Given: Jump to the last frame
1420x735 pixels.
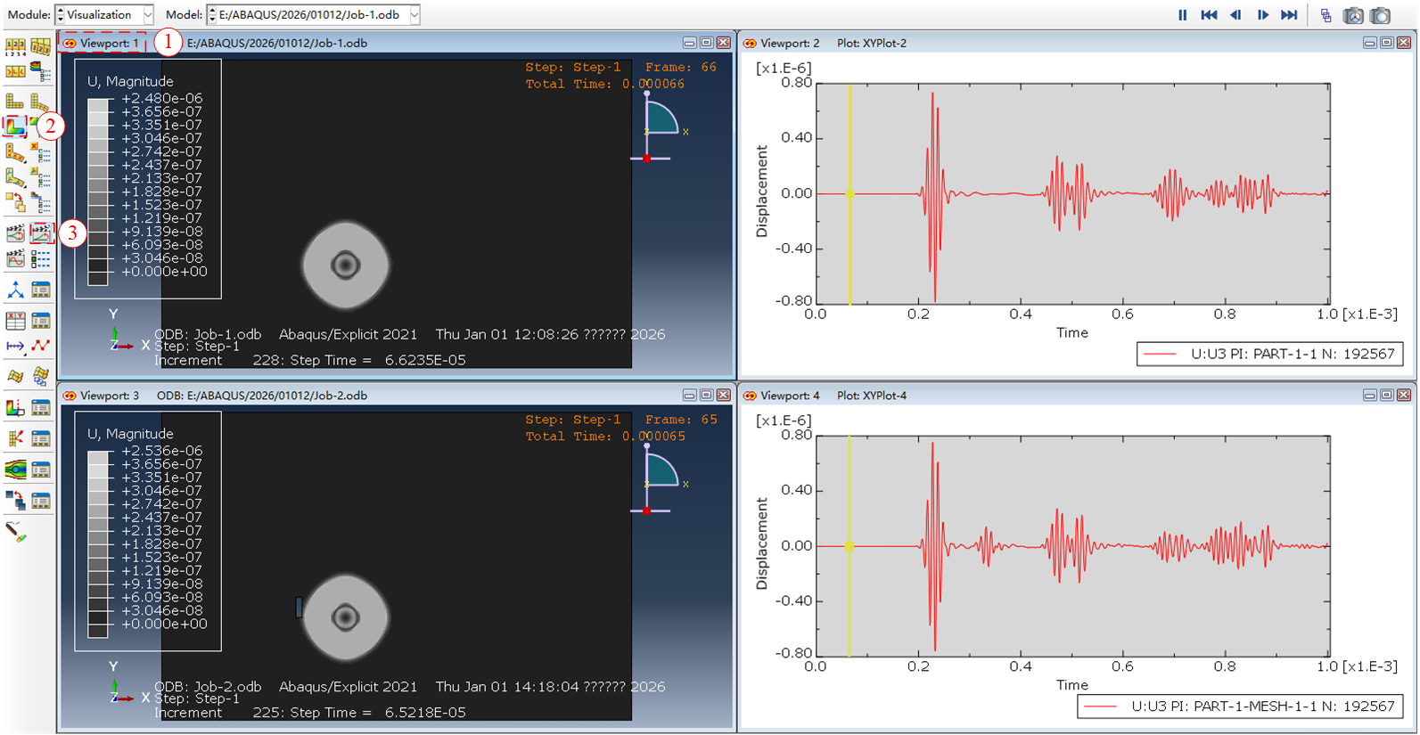Looking at the screenshot, I should coord(1289,15).
